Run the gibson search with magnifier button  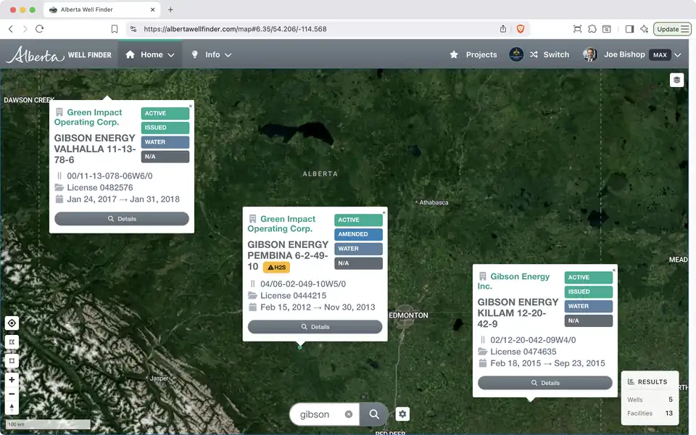[374, 414]
